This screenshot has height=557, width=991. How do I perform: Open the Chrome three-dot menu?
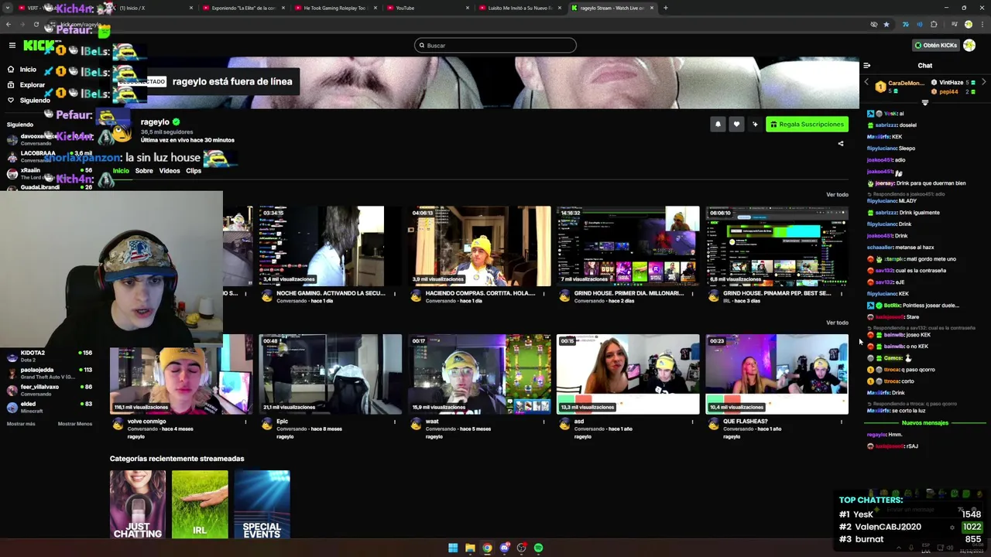pyautogui.click(x=982, y=25)
